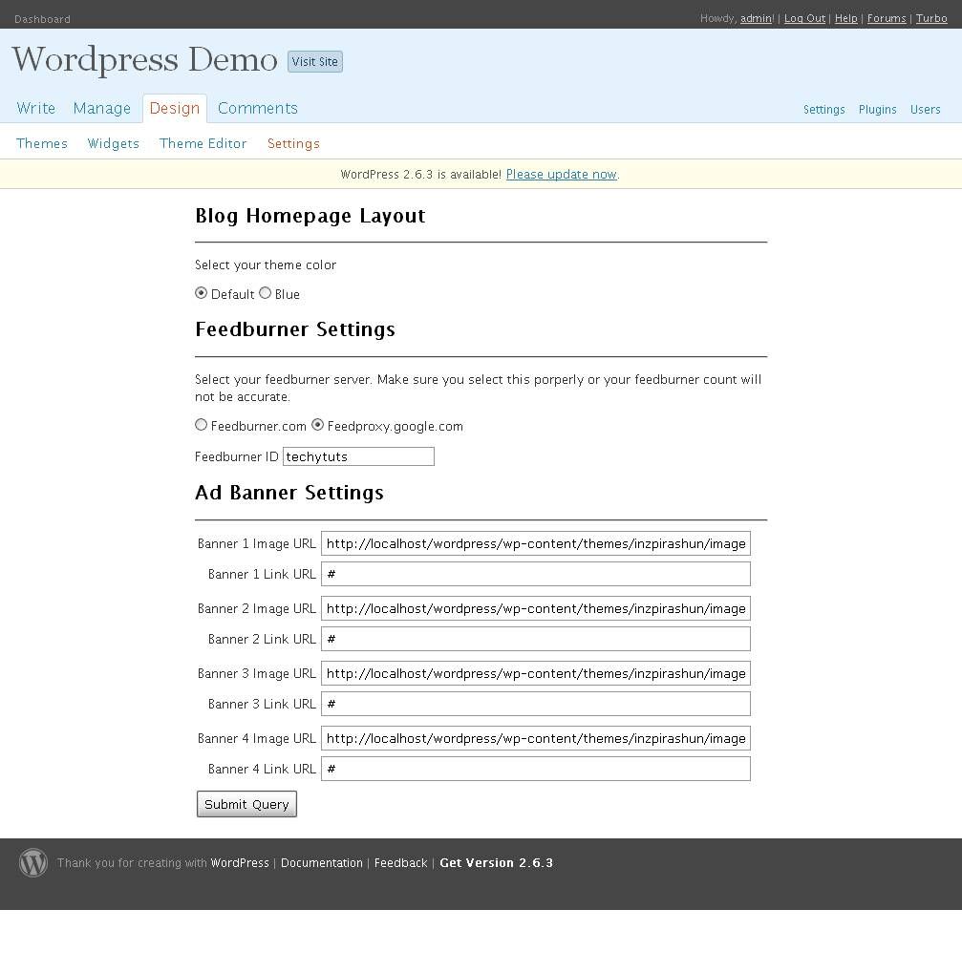The image size is (962, 973).
Task: Choose the Feedburner.com server radio button
Action: (201, 425)
